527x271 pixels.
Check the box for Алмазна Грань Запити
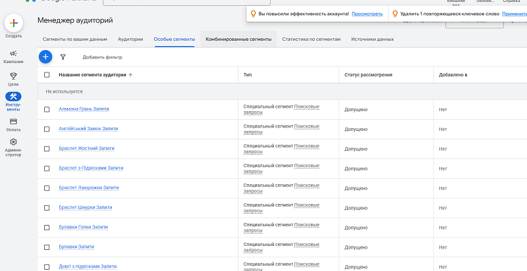(x=47, y=109)
